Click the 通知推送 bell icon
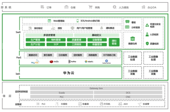 tap(102, 28)
